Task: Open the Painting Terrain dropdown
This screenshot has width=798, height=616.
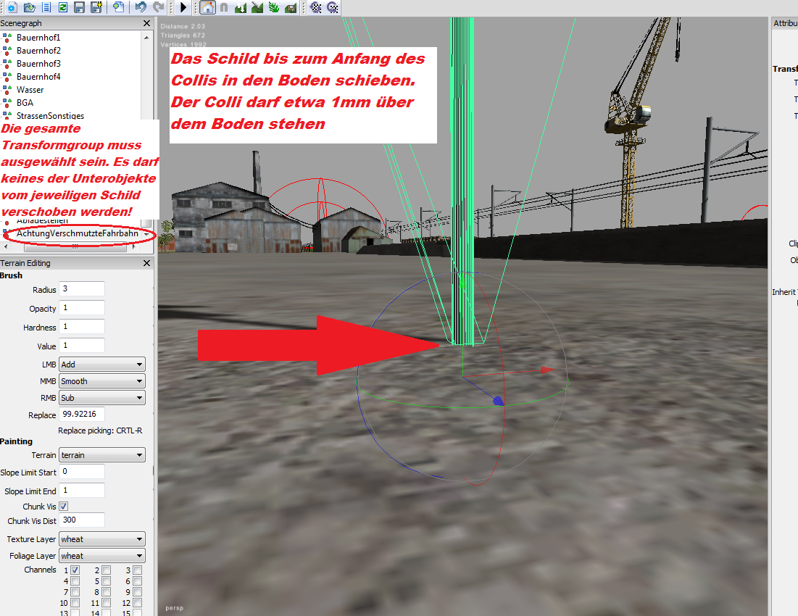Action: click(102, 455)
